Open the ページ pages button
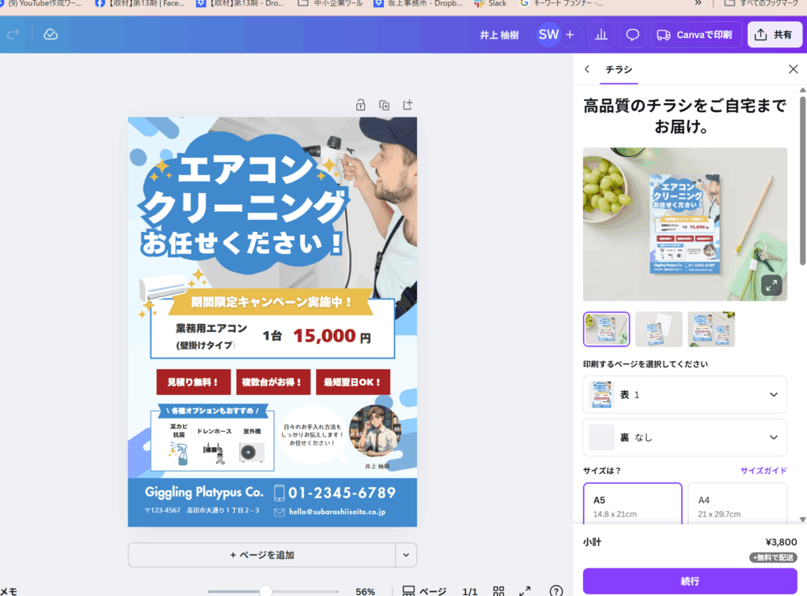The image size is (807, 596). click(424, 591)
